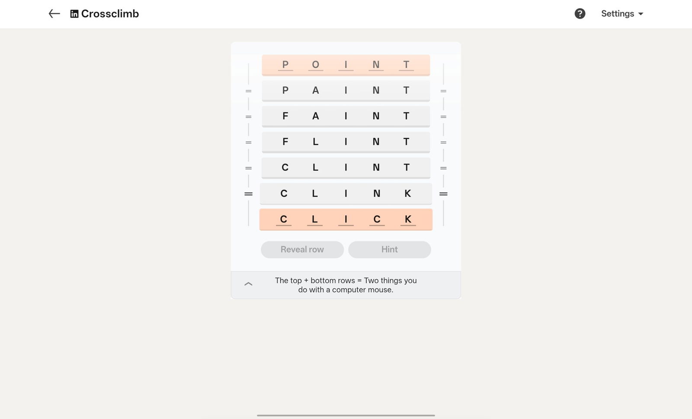Click the Hint button

coord(389,249)
